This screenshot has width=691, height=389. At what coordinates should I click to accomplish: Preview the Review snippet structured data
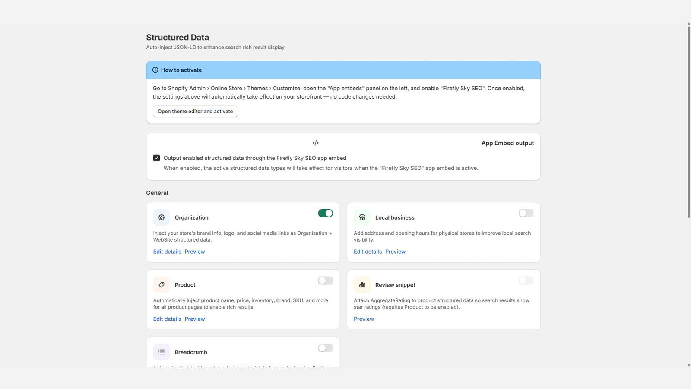coord(364,319)
